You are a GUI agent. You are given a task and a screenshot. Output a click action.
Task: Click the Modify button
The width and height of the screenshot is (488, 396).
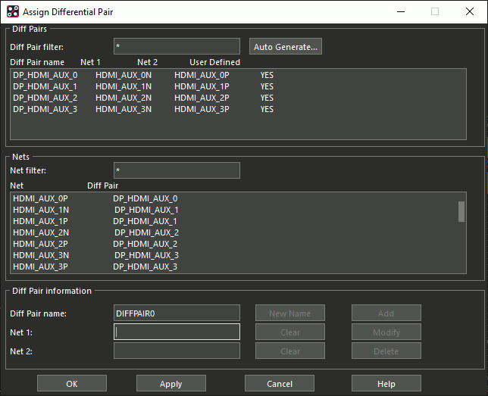coord(386,332)
